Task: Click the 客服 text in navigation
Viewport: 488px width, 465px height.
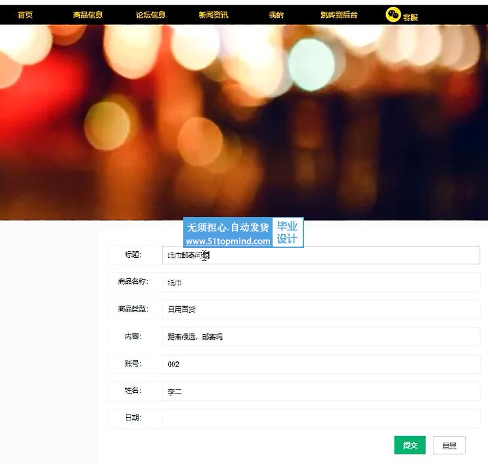Action: (410, 17)
